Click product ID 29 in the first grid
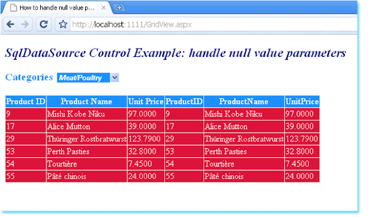This screenshot has height=217, width=368. click(10, 139)
